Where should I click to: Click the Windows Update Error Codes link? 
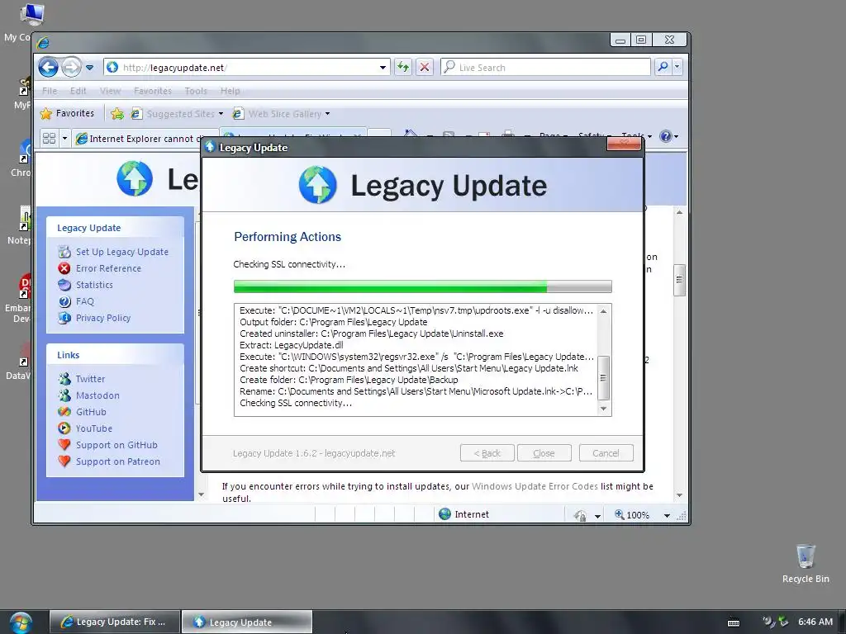pyautogui.click(x=535, y=486)
